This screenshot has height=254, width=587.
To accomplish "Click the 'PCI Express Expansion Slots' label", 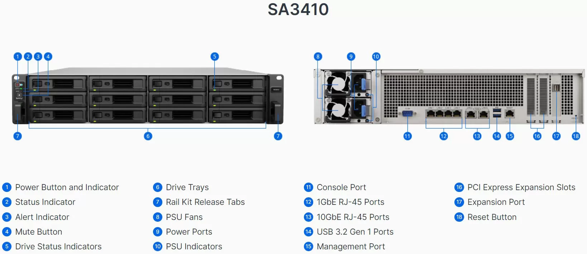I will (521, 187).
